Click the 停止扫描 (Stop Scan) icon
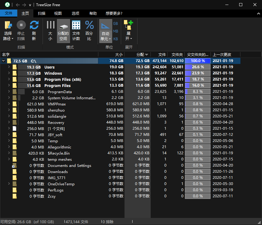Screen dimensions: 262x225 [x=21, y=25]
